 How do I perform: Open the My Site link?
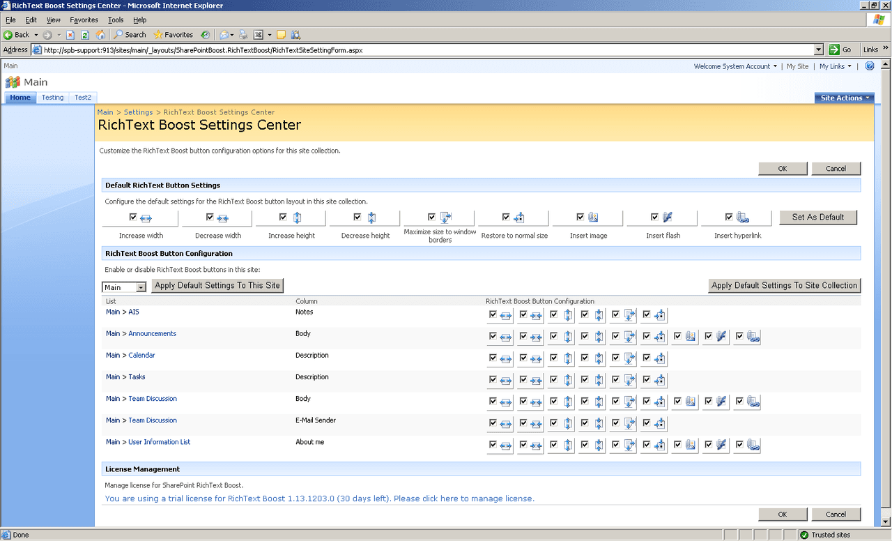click(x=797, y=66)
